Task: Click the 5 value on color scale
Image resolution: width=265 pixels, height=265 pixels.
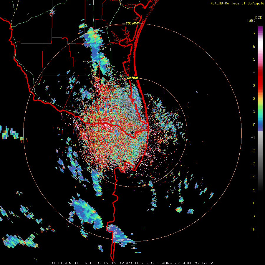Action: (x=254, y=59)
